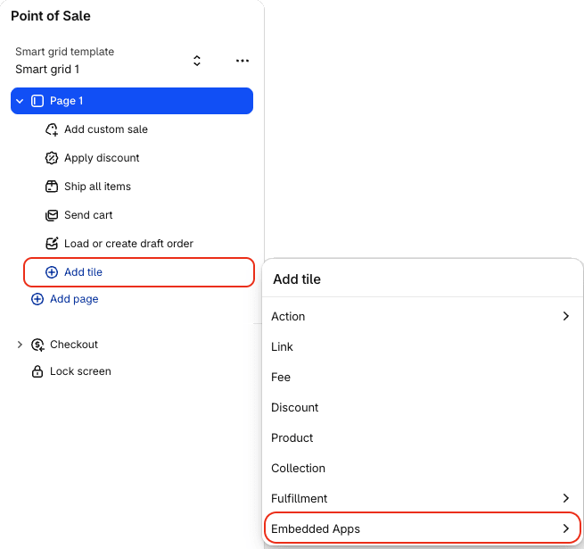
Task: Choose Collection in the Add tile menu
Action: coord(423,468)
